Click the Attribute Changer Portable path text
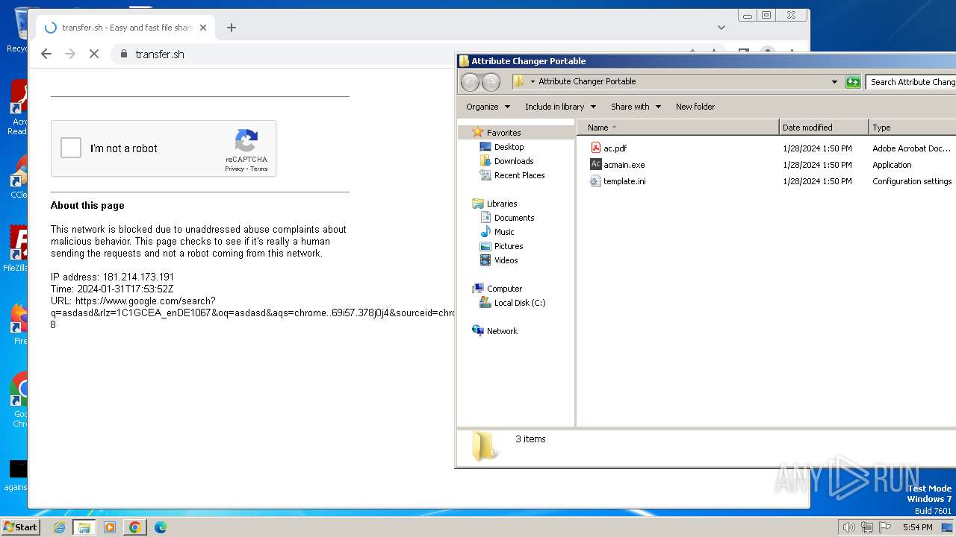Screen dimensions: 956x537 (587, 82)
